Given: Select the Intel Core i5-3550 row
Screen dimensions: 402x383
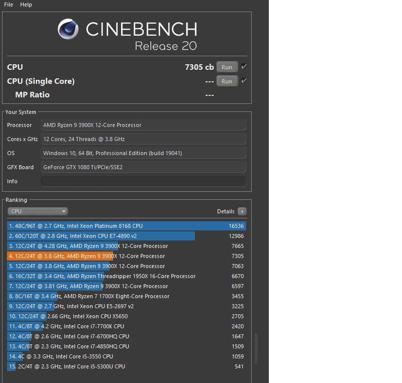Looking at the screenshot, I should [127, 356].
